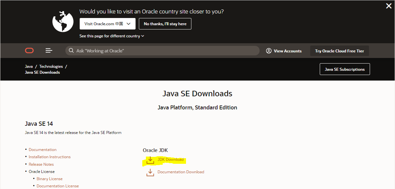
Task: Click No thanks, I'll stay here button
Action: (x=165, y=24)
